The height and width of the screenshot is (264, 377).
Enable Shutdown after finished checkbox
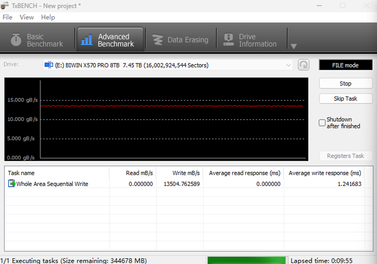click(322, 123)
